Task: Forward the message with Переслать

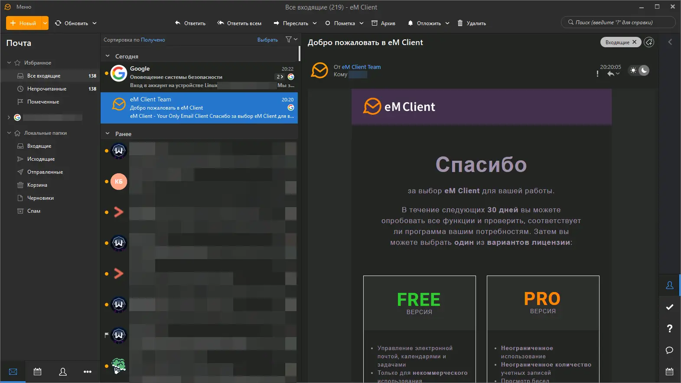Action: click(291, 23)
